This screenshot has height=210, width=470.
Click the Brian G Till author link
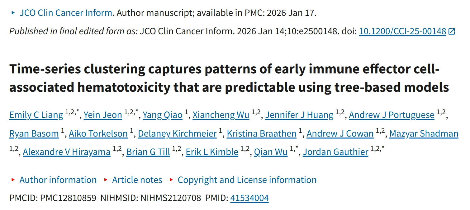pyautogui.click(x=148, y=152)
